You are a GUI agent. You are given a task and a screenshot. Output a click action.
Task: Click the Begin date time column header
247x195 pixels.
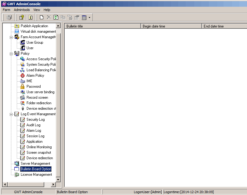(x=171, y=26)
